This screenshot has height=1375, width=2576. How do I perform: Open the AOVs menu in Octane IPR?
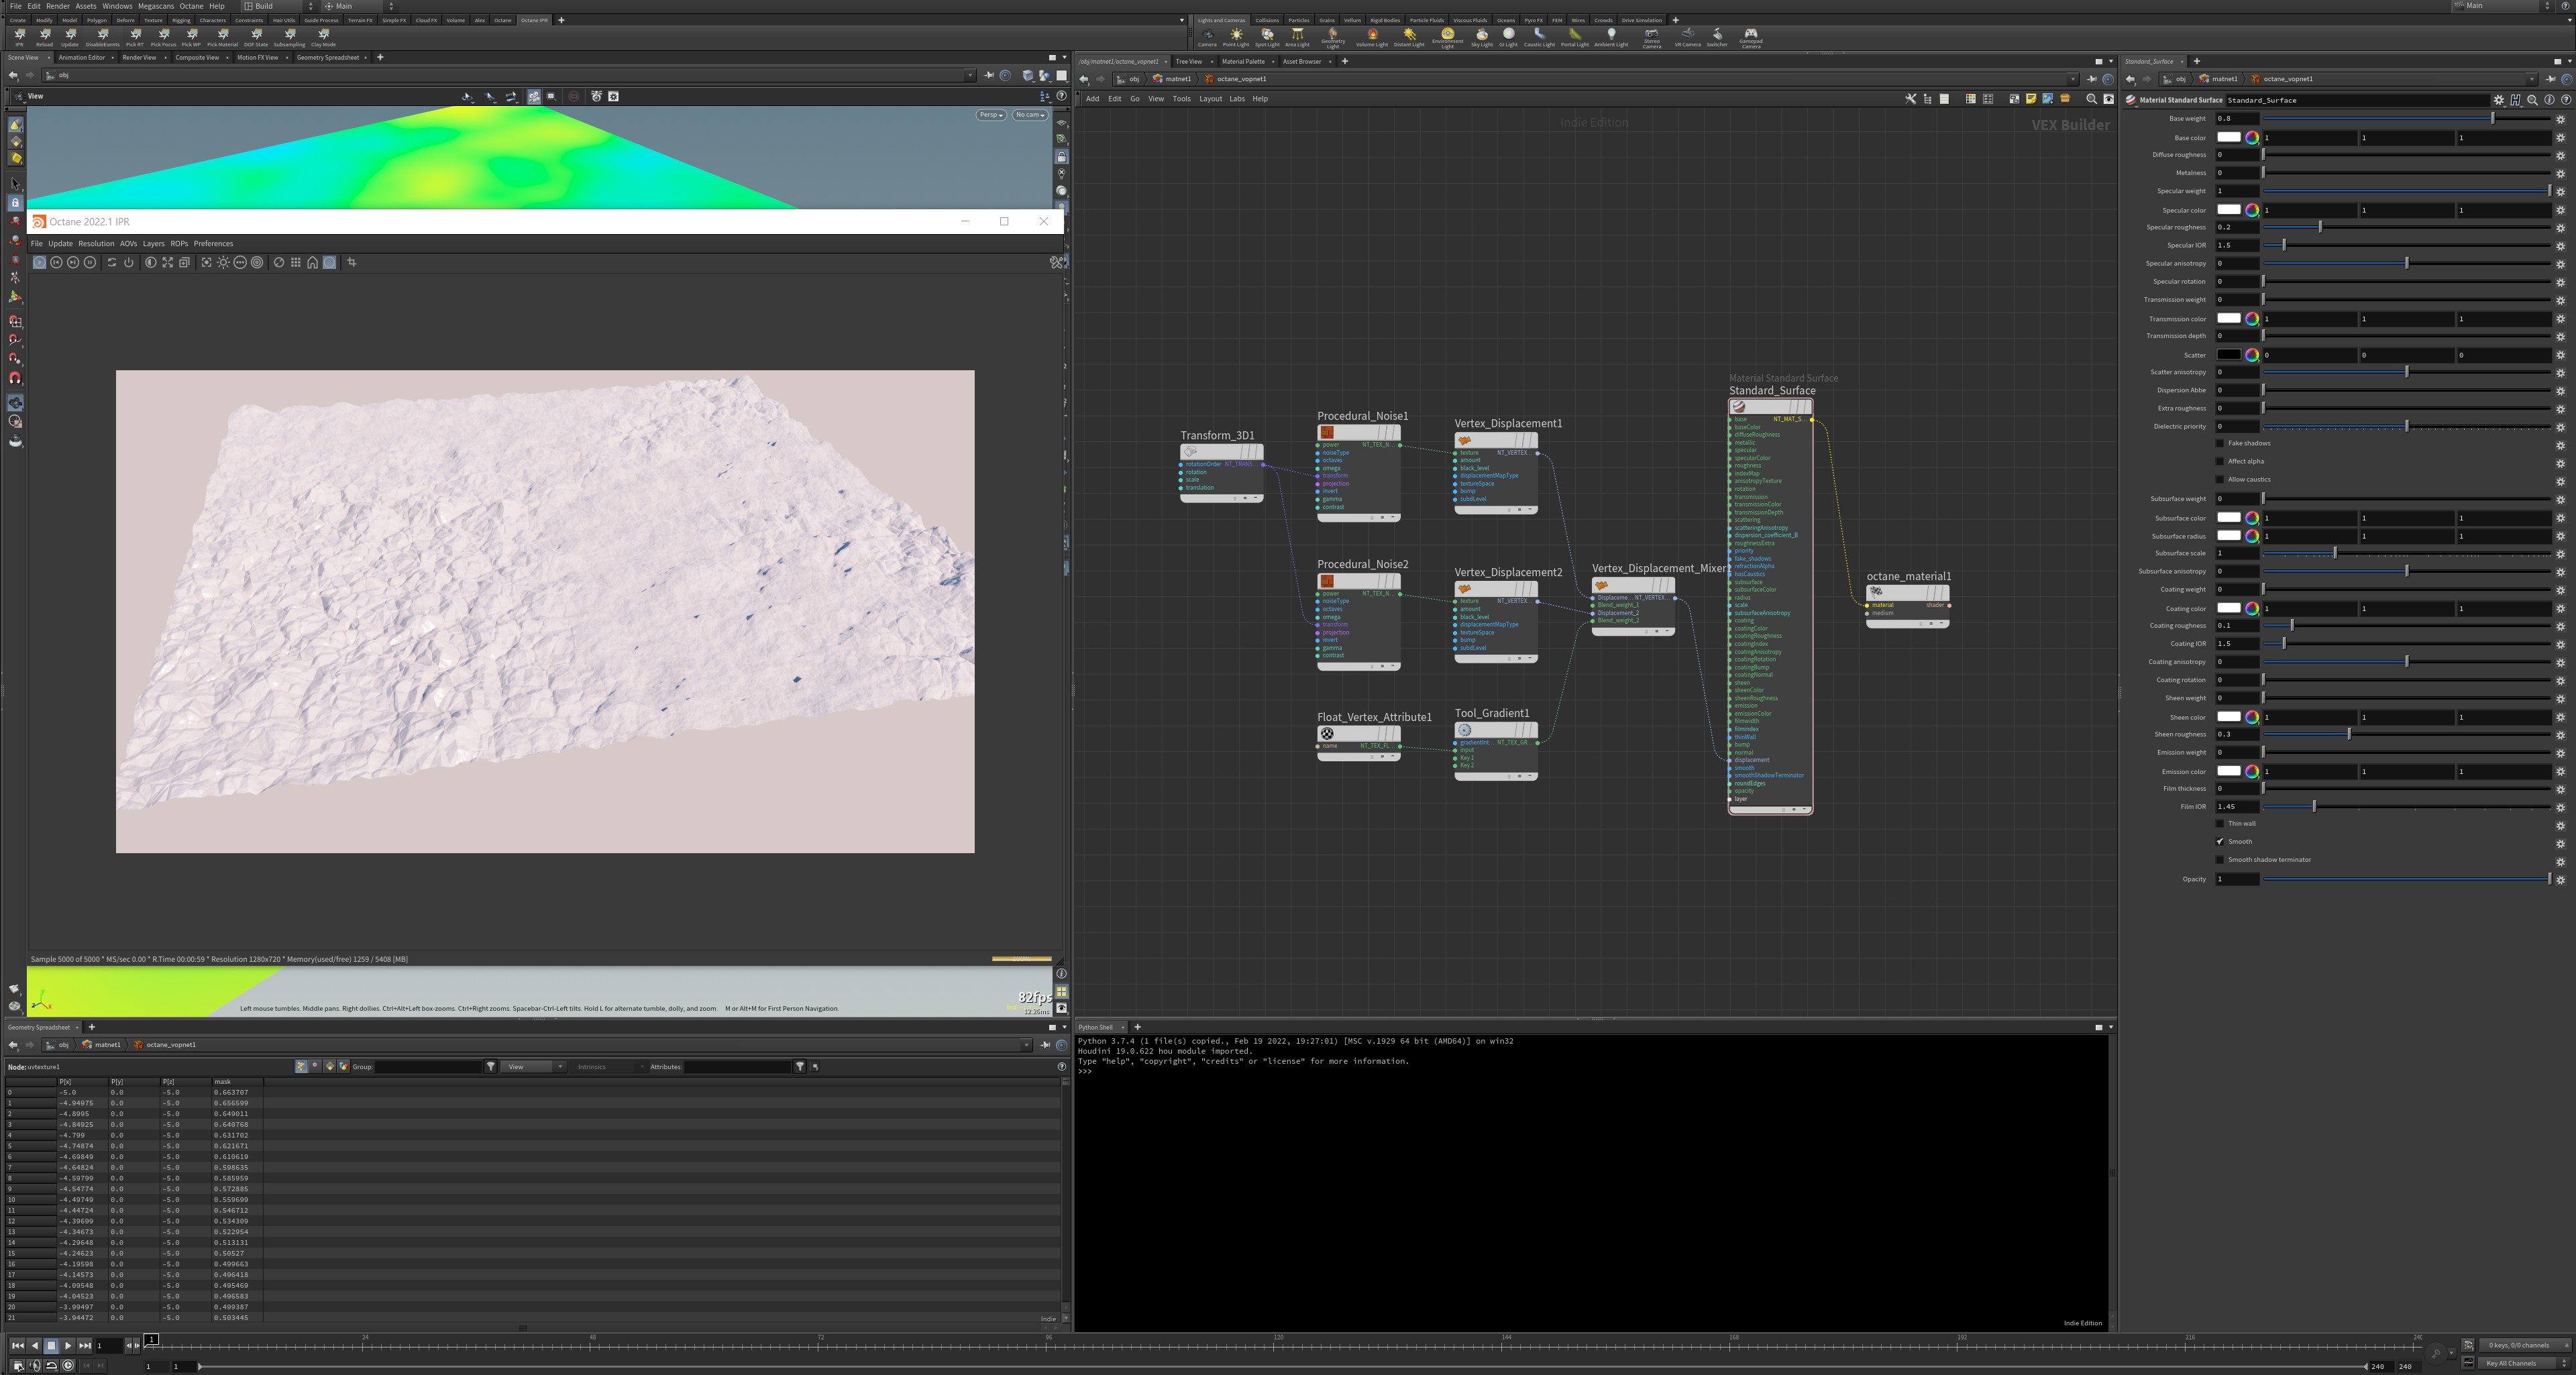[x=128, y=243]
